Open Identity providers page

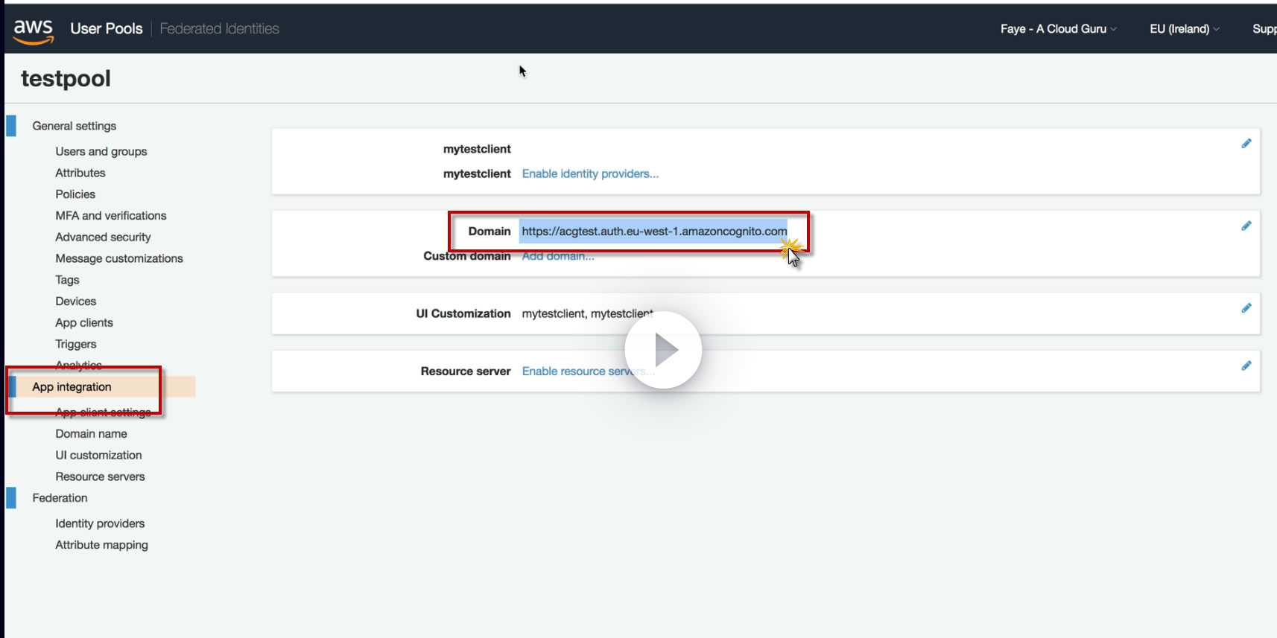100,524
